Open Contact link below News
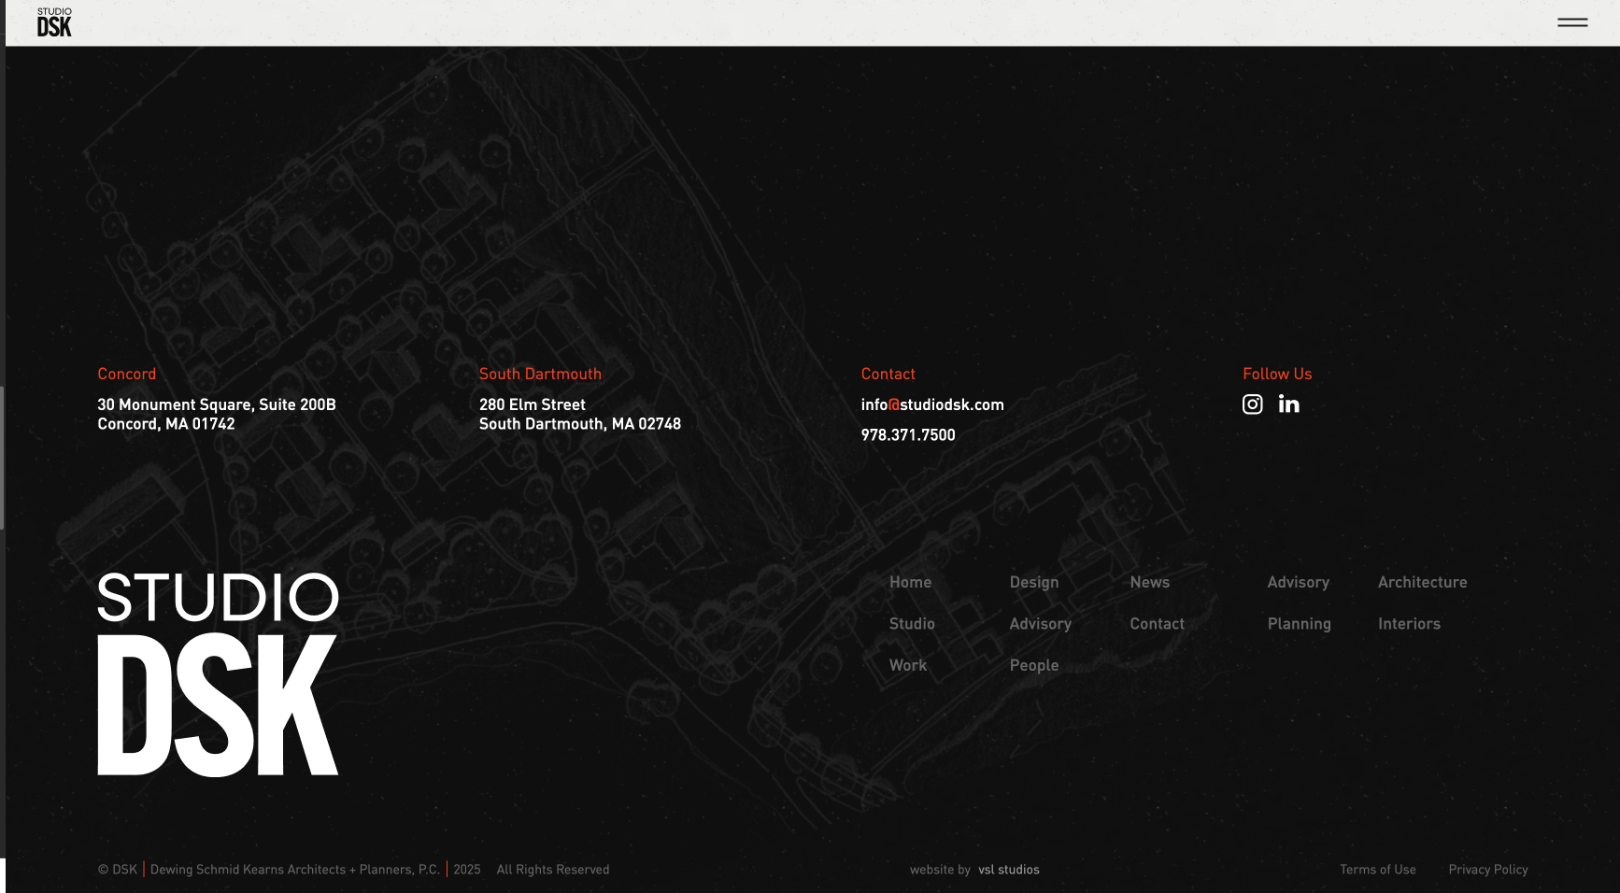Screen dimensions: 1620x893 click(x=1157, y=624)
